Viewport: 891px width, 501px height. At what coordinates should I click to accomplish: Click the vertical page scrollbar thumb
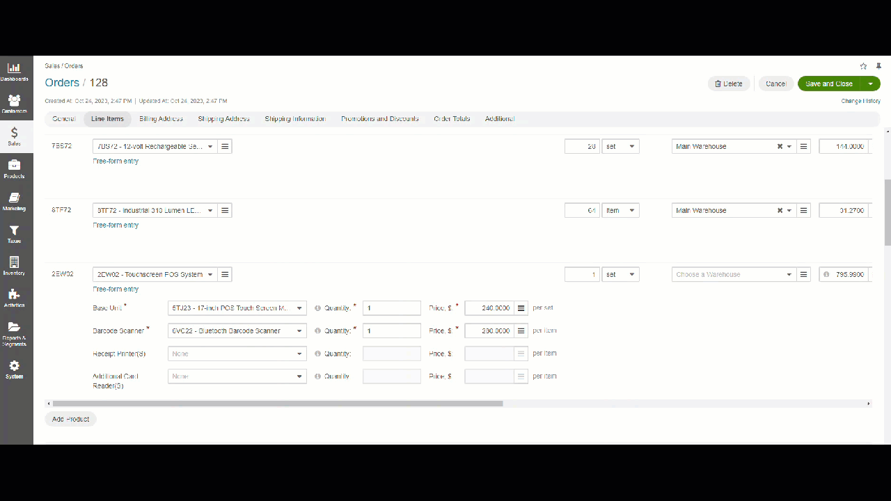[x=888, y=212]
